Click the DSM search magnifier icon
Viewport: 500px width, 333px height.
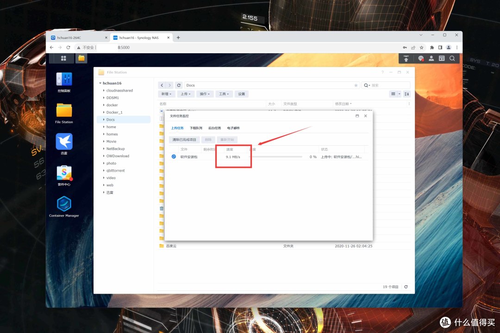coord(452,59)
